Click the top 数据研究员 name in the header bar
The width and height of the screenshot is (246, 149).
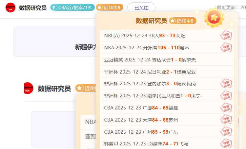(x=33, y=8)
